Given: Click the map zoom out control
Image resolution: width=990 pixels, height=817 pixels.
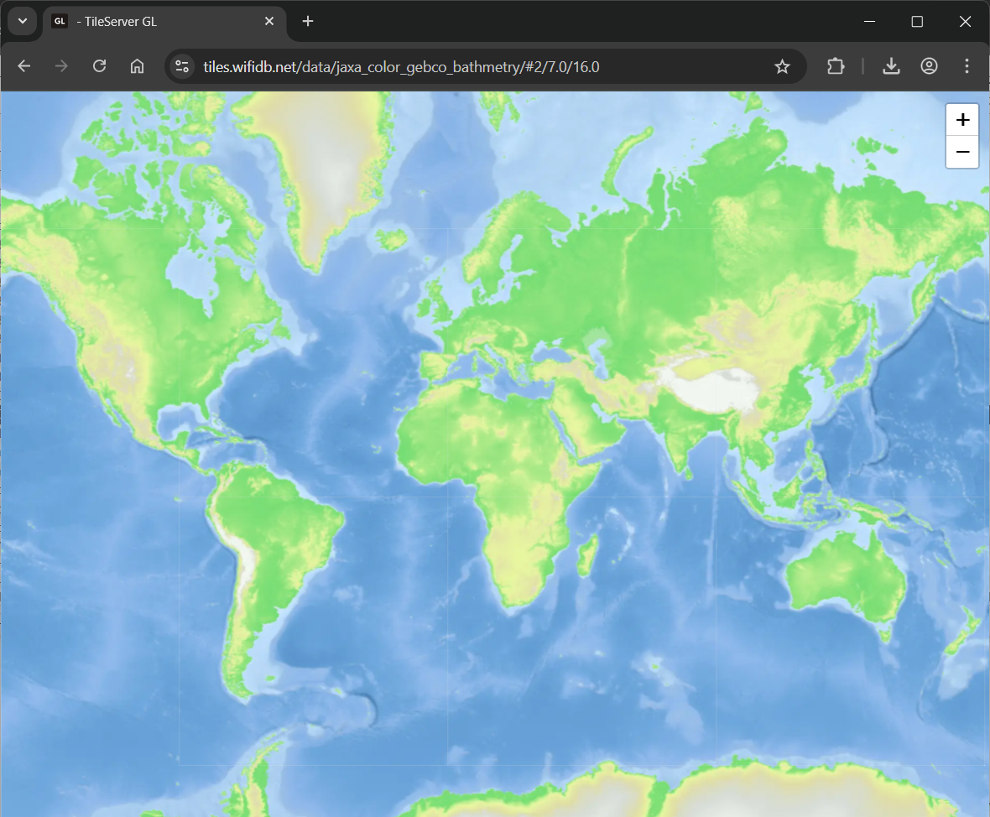Looking at the screenshot, I should (961, 152).
